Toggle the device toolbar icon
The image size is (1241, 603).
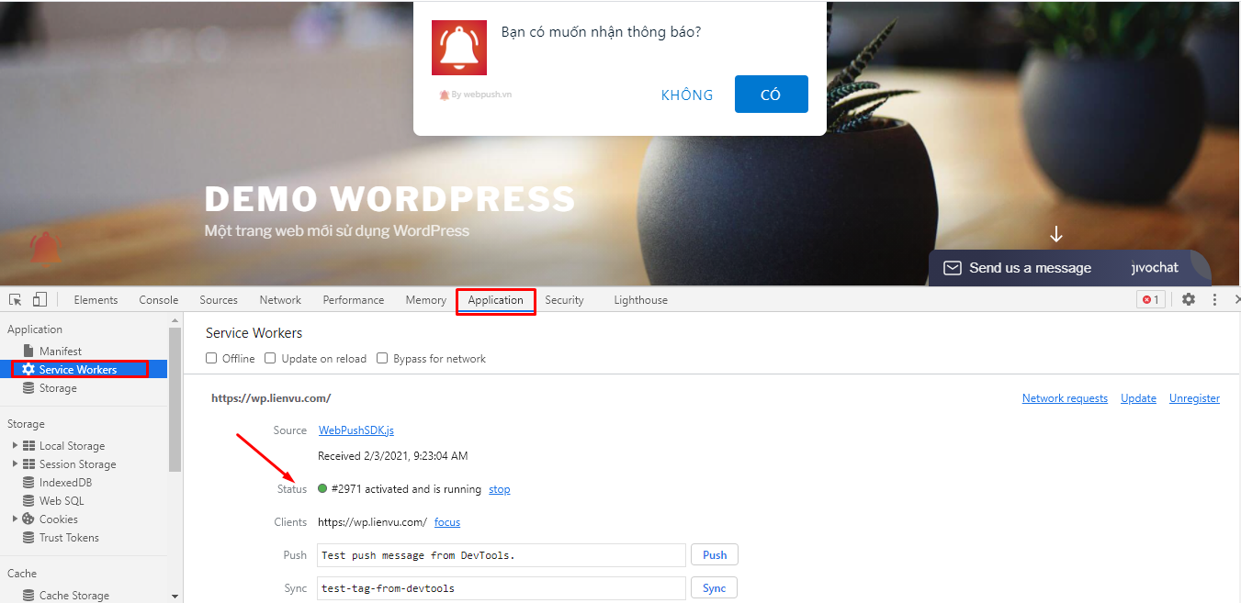(x=39, y=300)
